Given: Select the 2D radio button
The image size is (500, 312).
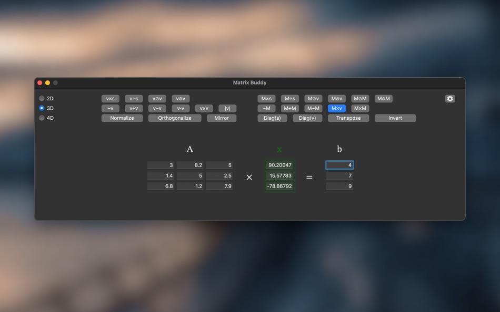Looking at the screenshot, I should (x=42, y=98).
